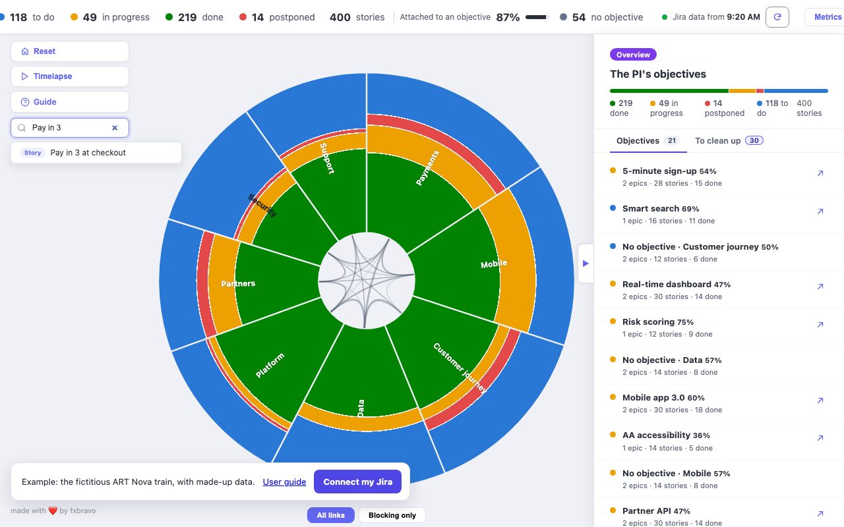
Task: Click the refresh Jira data icon
Action: click(x=777, y=17)
